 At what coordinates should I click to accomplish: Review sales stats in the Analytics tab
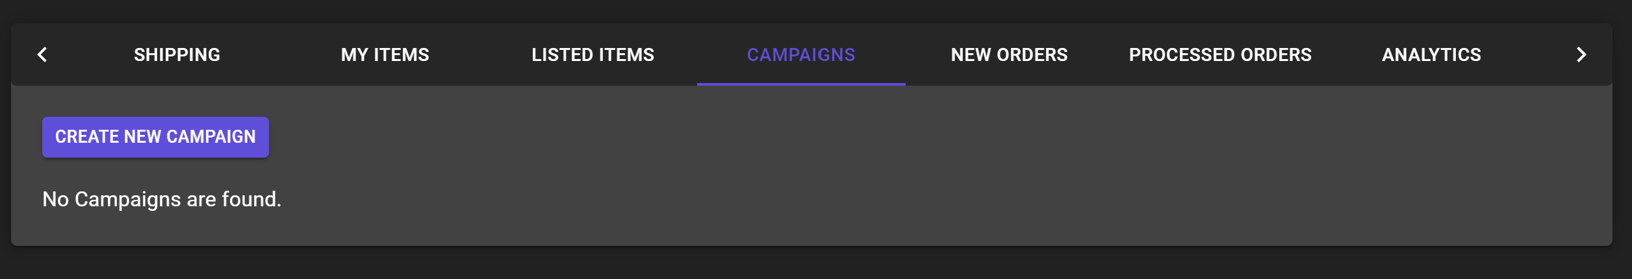1431,55
